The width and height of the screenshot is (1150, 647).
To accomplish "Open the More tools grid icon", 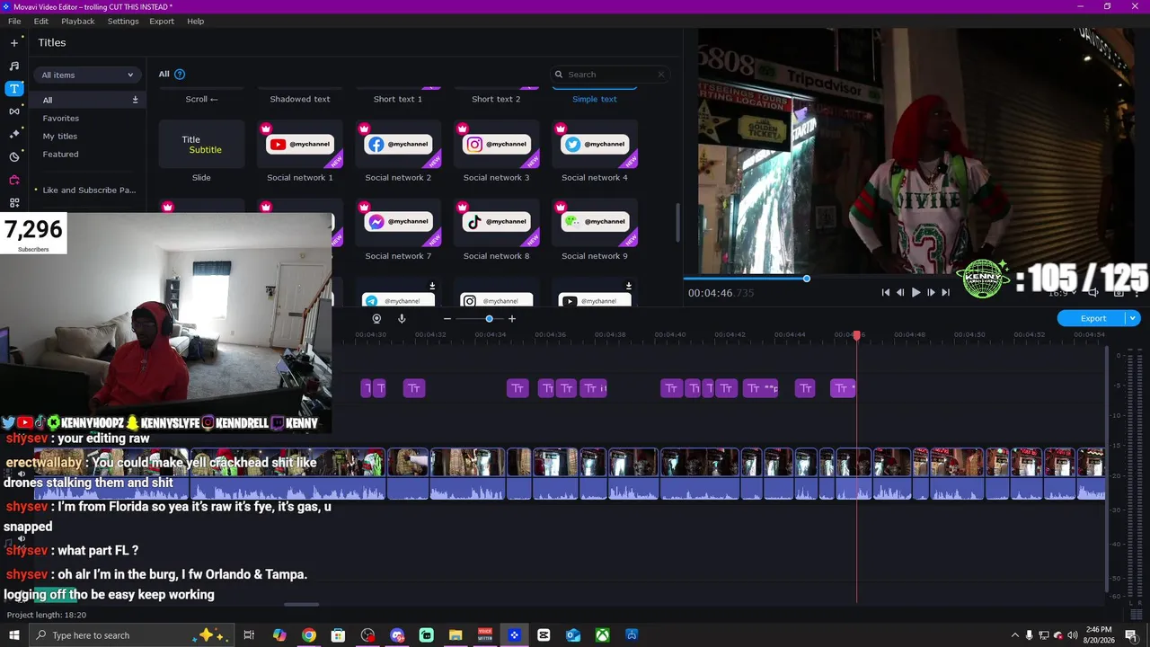I will click(x=14, y=203).
